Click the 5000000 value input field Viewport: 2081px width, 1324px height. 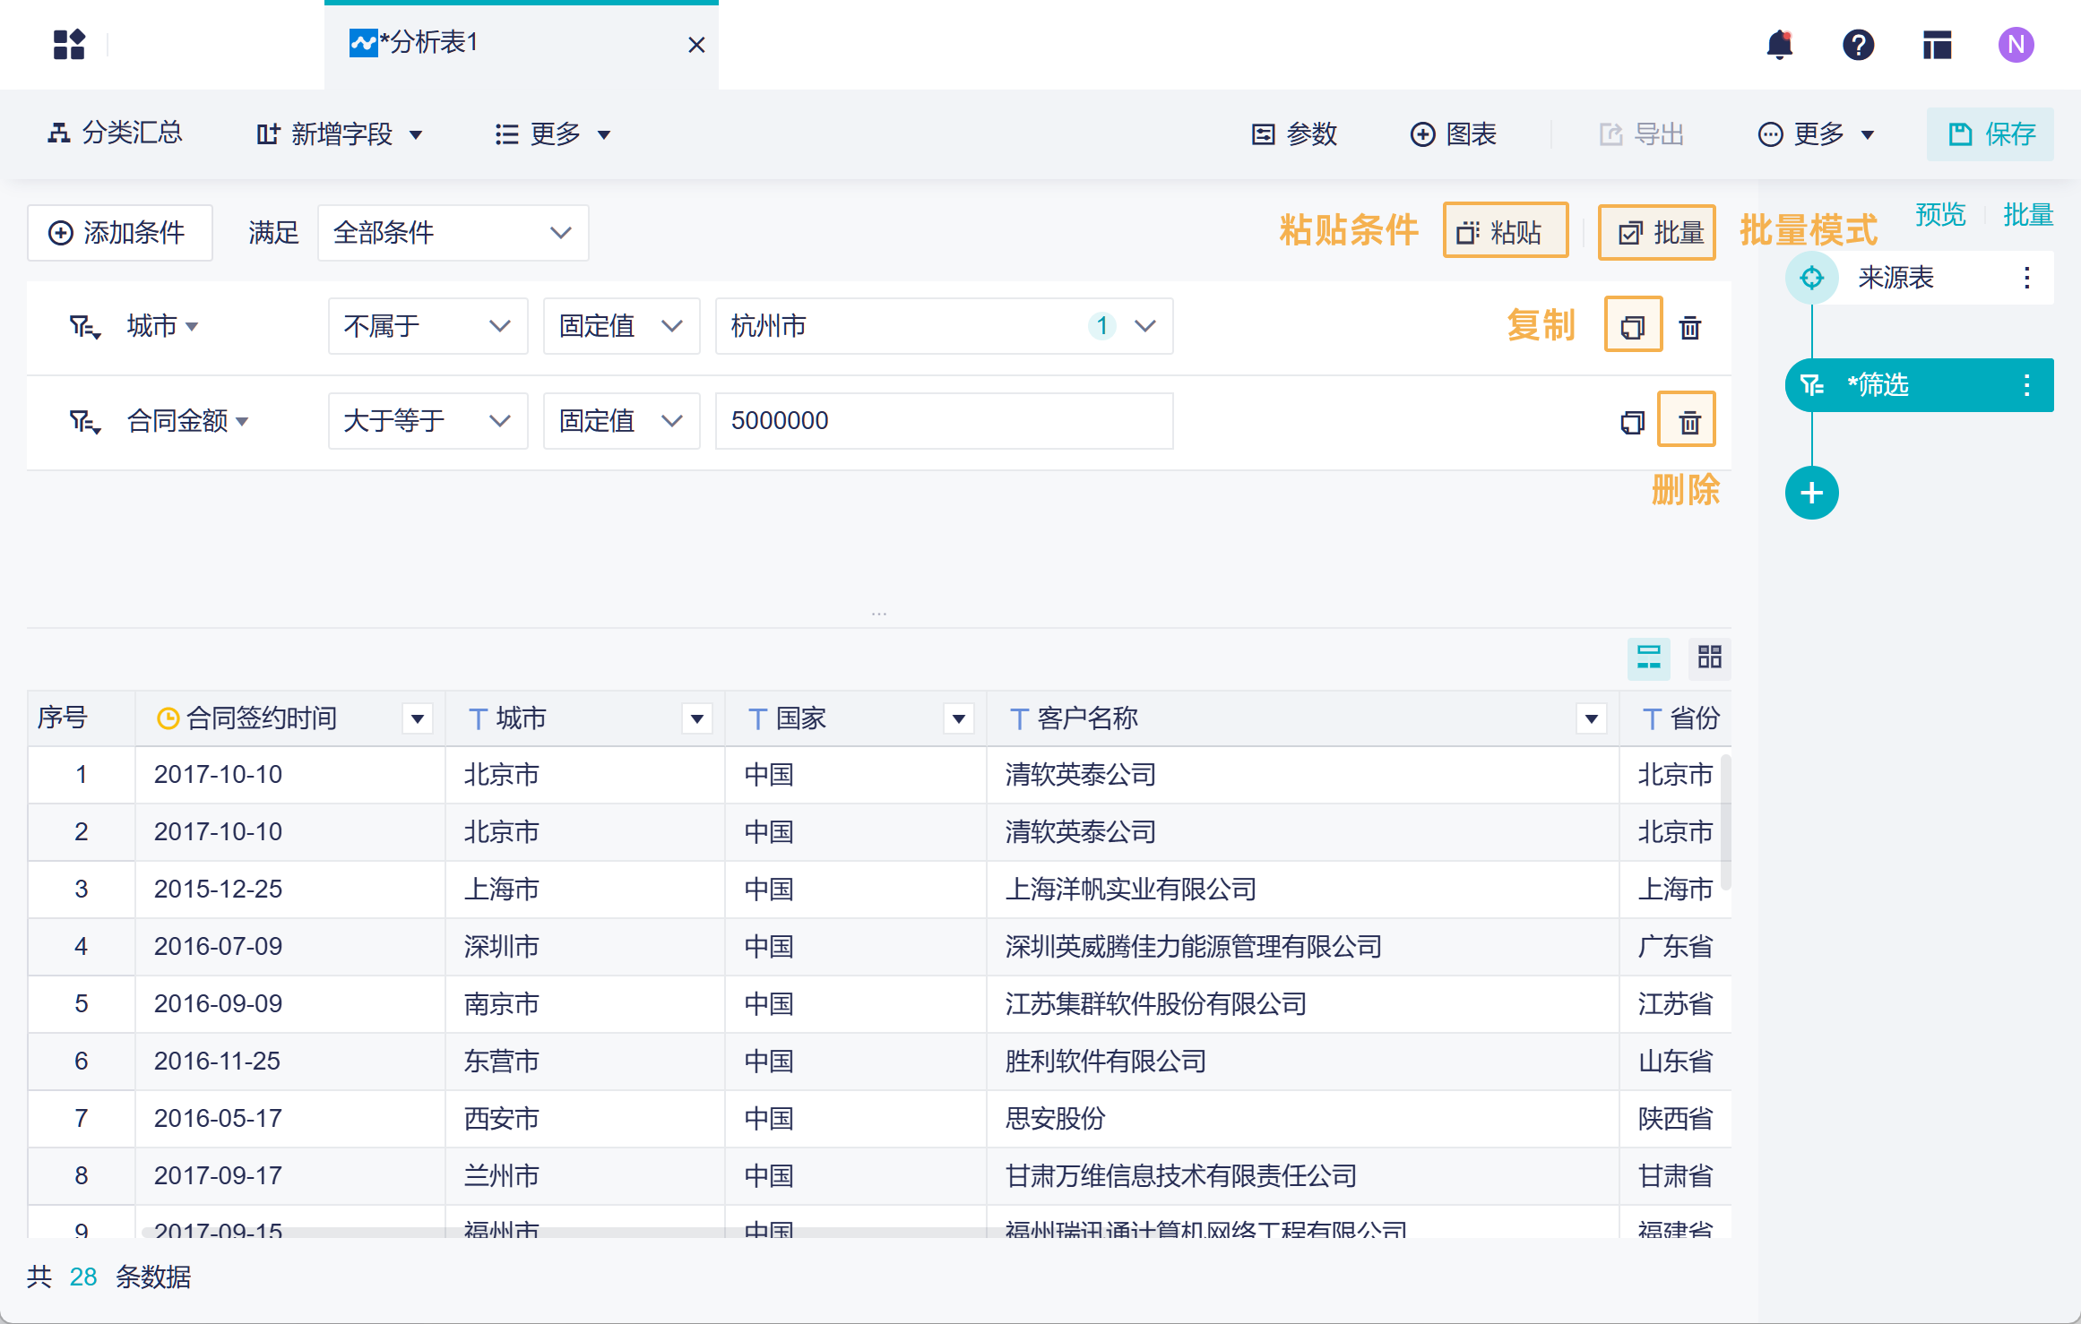click(943, 421)
